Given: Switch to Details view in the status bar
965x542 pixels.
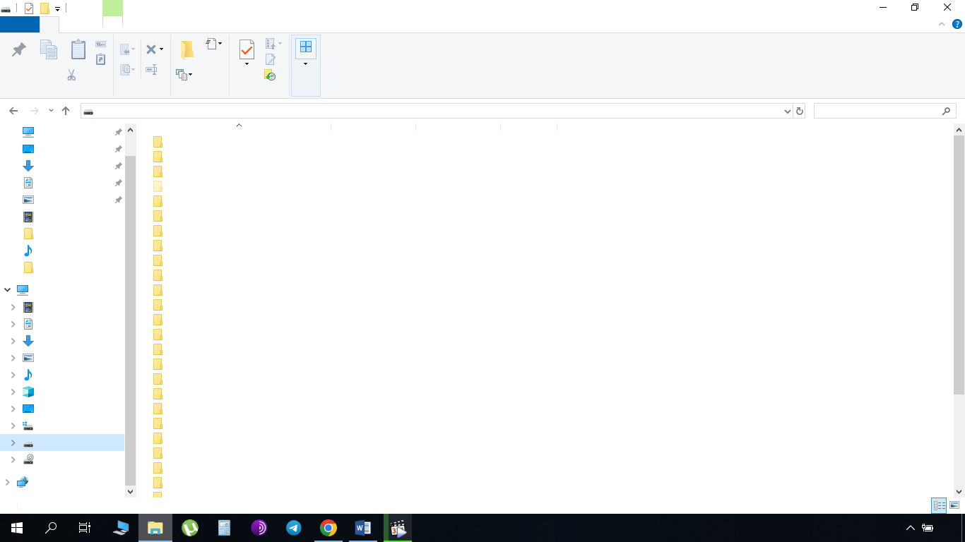Looking at the screenshot, I should (x=939, y=505).
